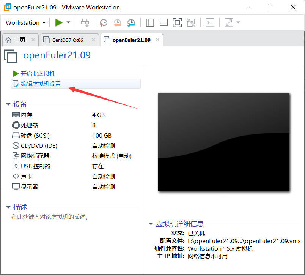Click the 4 GB memory value
305x275 pixels.
pos(98,115)
